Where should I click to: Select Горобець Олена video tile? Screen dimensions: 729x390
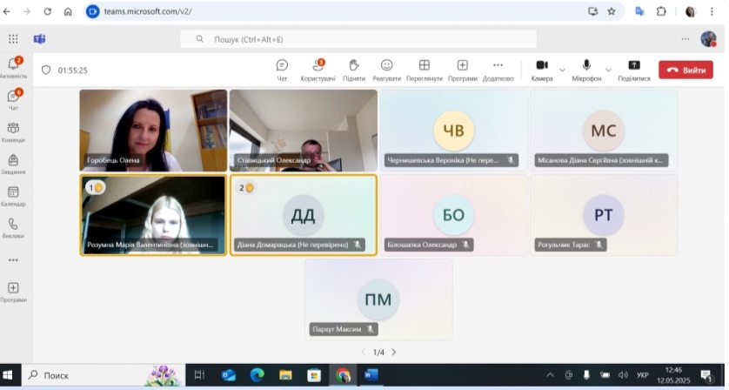153,130
